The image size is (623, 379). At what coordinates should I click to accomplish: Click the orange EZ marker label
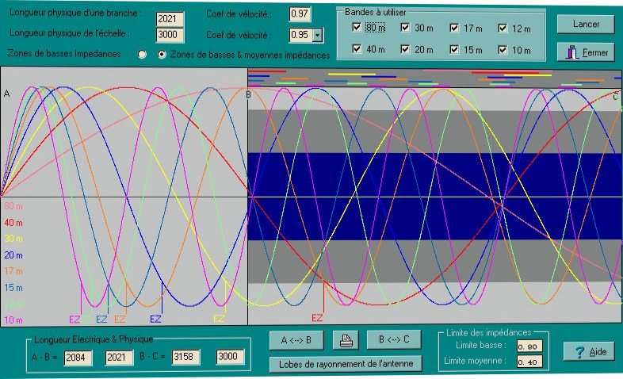click(x=120, y=319)
